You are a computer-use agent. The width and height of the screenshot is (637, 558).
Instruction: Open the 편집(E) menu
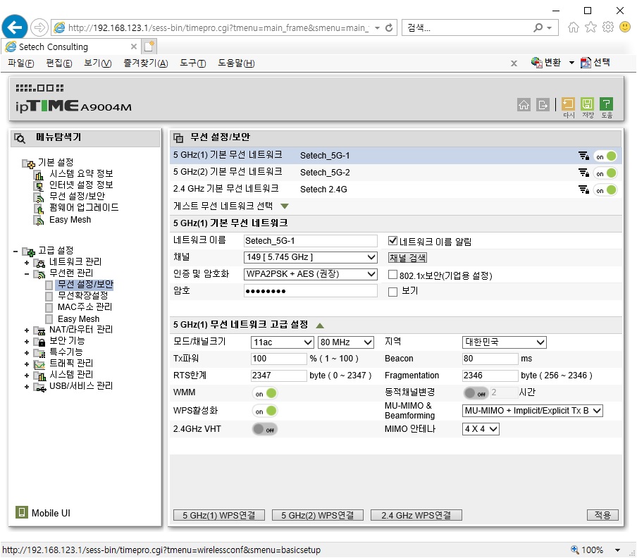click(59, 63)
